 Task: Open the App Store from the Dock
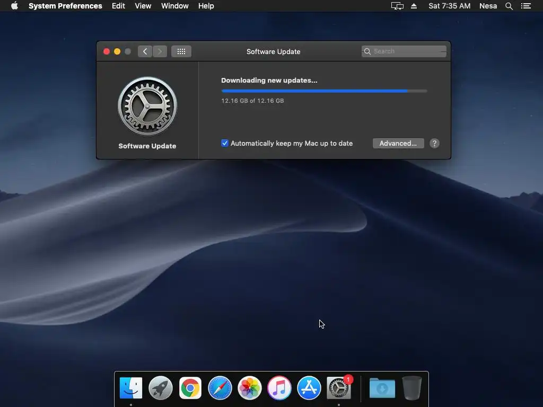309,388
